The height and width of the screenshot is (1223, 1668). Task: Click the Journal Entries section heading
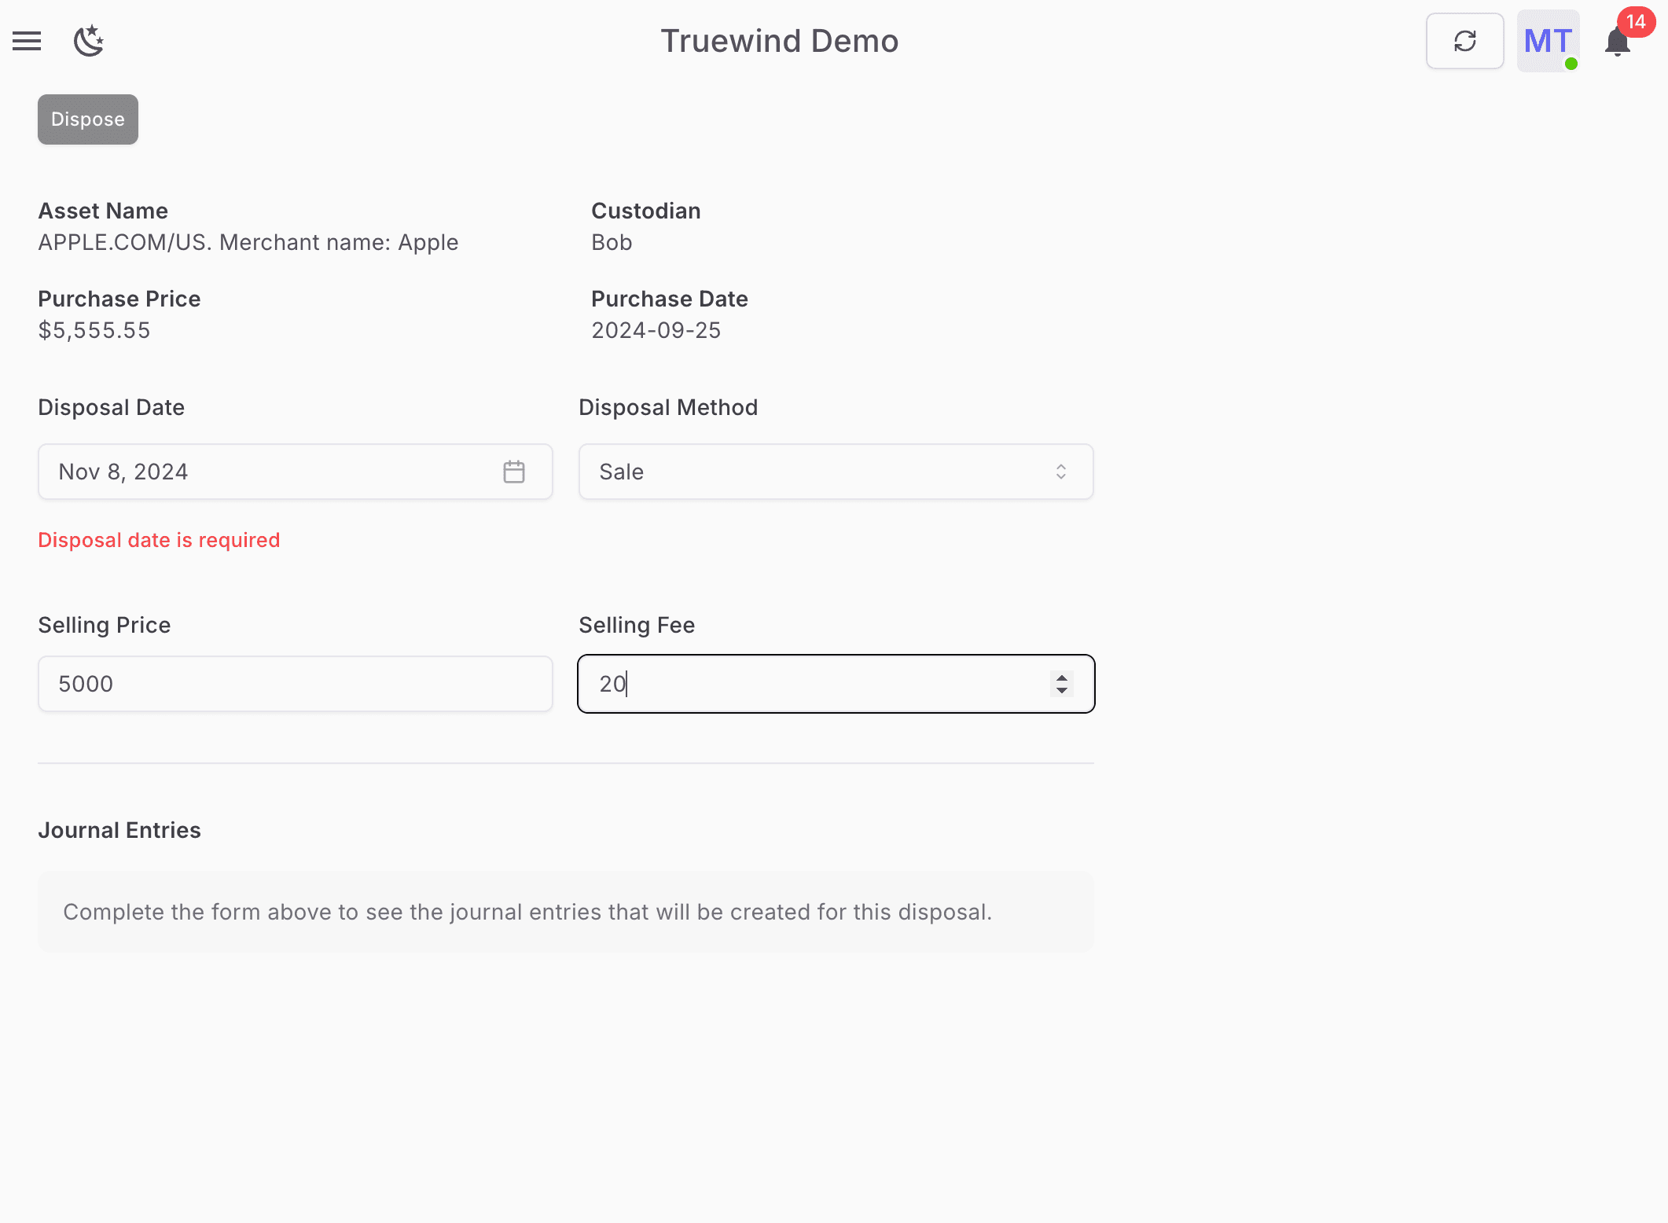point(119,829)
